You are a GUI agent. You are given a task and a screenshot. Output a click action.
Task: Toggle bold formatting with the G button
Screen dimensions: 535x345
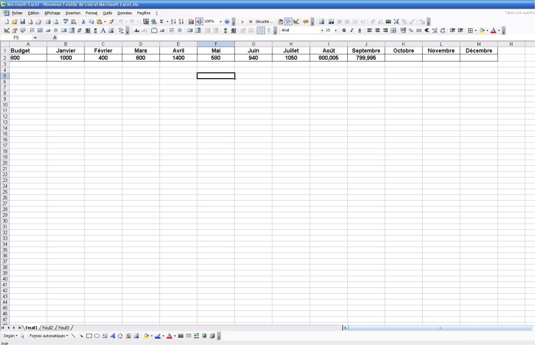pos(344,30)
